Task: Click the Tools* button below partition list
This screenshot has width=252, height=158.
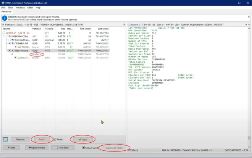Action: tap(42, 140)
